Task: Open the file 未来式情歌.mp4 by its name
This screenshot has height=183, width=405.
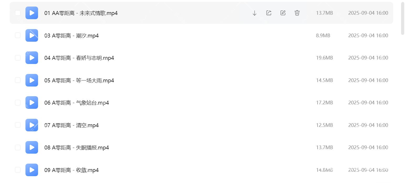Action: click(x=81, y=13)
